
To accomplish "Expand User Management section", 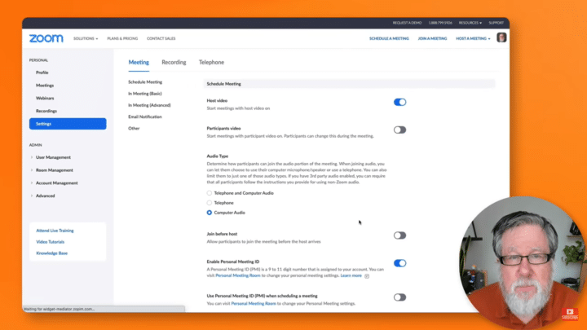I will tap(53, 157).
